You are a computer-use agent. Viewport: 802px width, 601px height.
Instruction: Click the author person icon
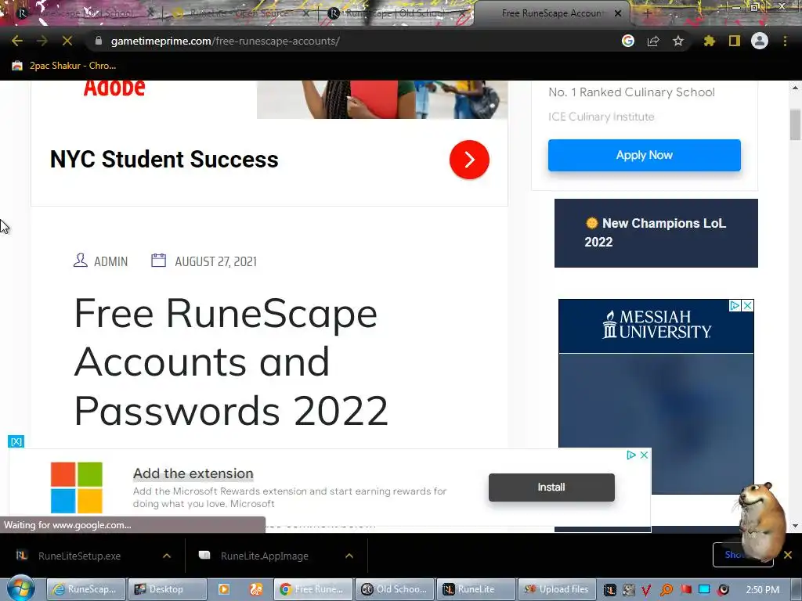81,260
